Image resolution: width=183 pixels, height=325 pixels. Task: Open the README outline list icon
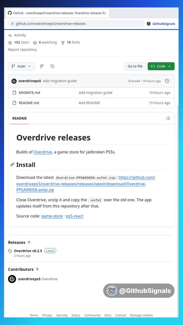168,118
